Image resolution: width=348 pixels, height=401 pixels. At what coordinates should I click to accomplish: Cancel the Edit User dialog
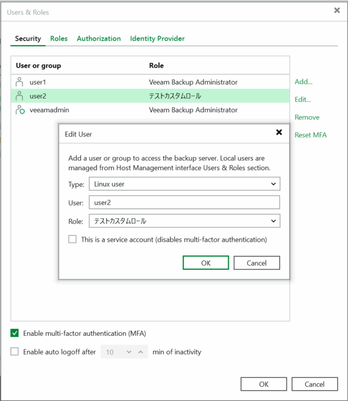pyautogui.click(x=257, y=262)
